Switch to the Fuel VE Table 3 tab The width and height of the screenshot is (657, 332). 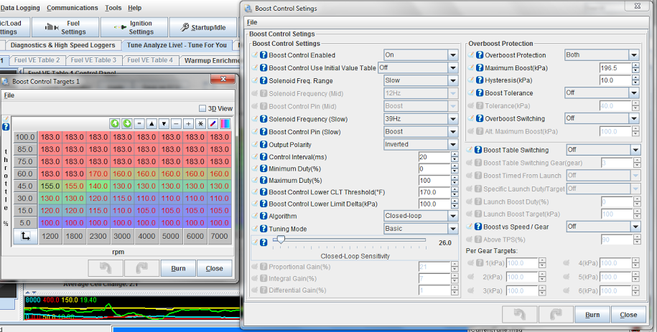point(94,60)
